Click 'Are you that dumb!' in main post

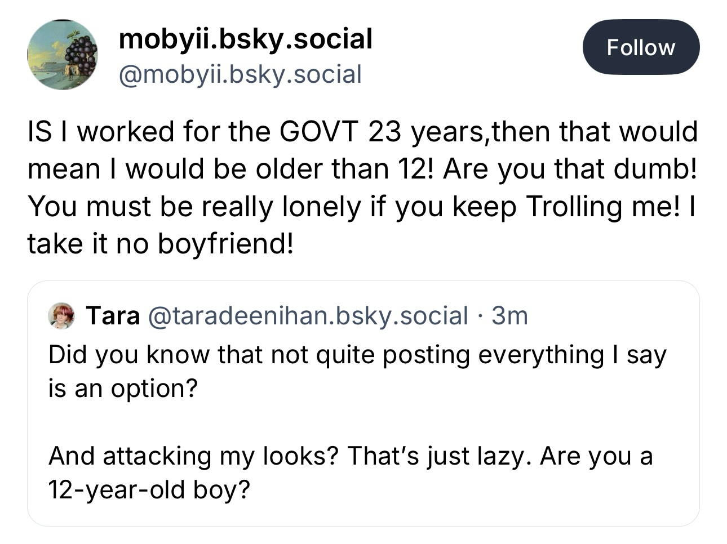tap(569, 169)
